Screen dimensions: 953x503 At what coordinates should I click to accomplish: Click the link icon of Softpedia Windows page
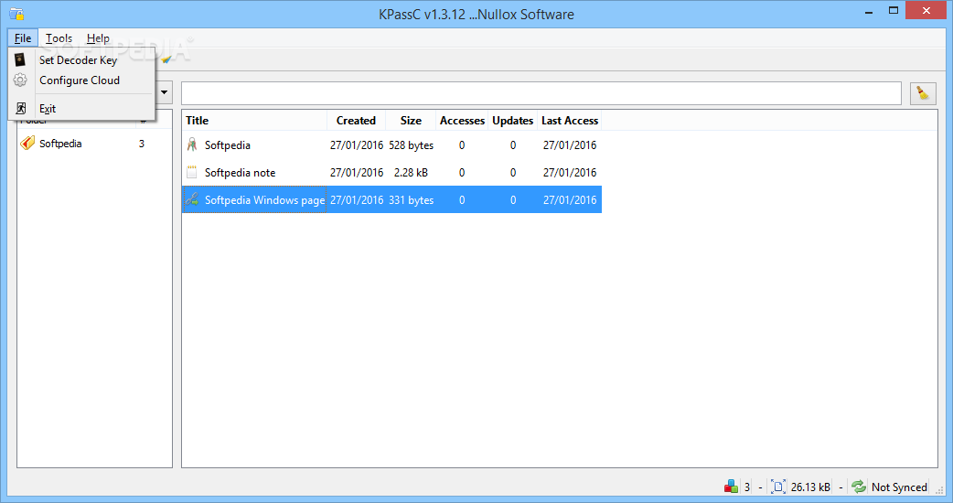pyautogui.click(x=192, y=199)
